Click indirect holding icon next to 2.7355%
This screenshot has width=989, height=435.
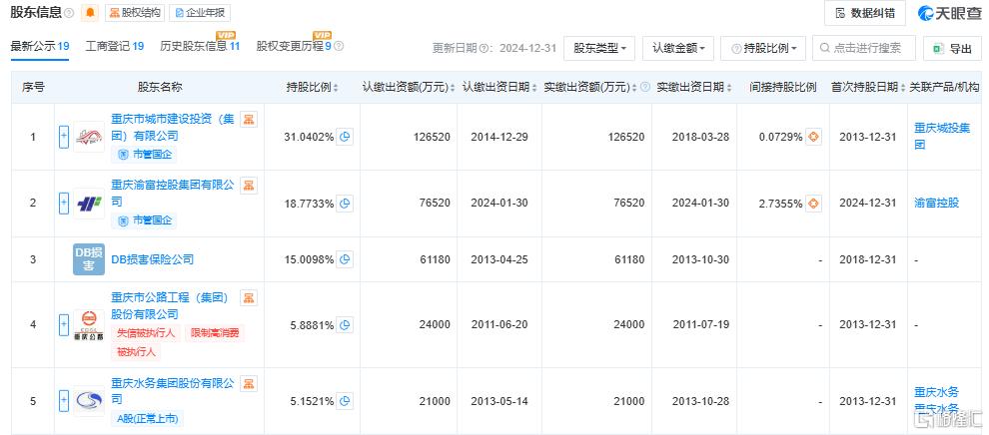813,204
